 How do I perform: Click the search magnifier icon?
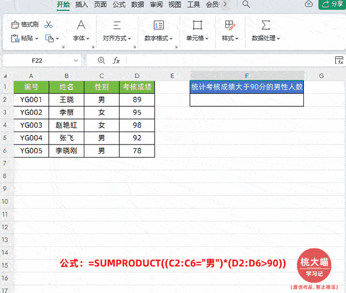pos(246,4)
